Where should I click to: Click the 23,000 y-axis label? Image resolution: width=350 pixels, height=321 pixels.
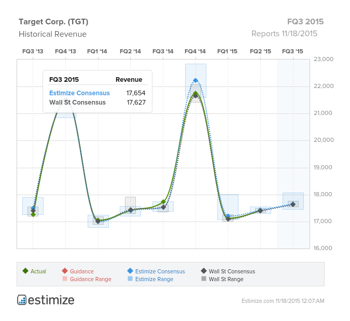point(324,59)
